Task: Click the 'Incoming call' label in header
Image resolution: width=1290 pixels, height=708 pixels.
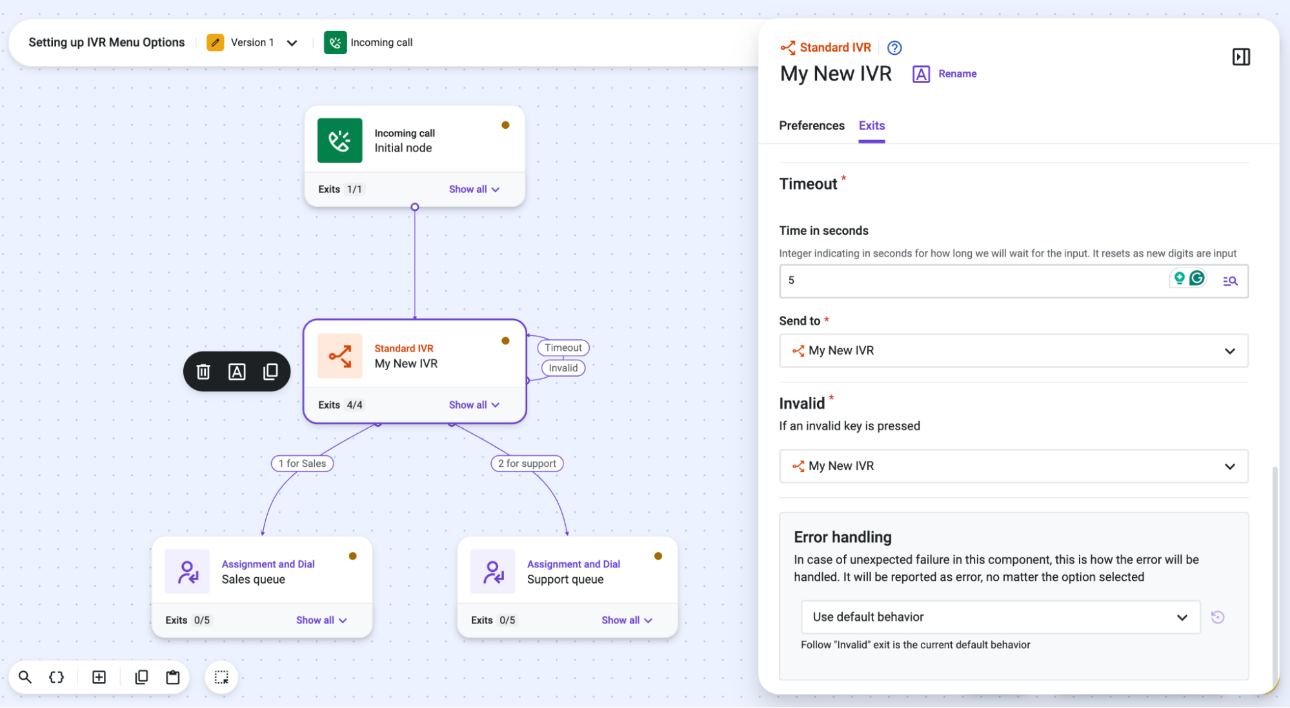Action: pos(381,43)
